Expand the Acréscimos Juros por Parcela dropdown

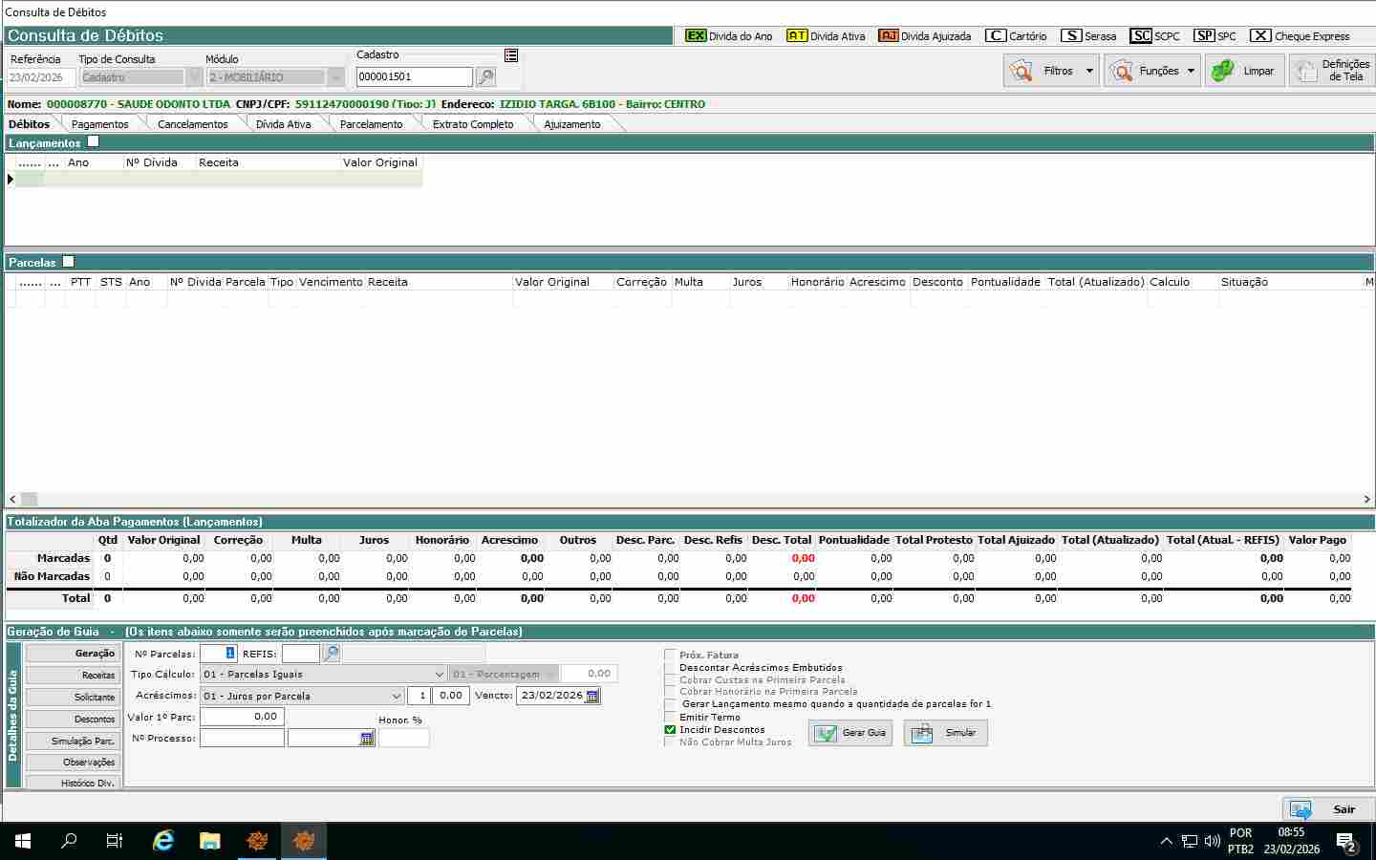click(x=397, y=697)
